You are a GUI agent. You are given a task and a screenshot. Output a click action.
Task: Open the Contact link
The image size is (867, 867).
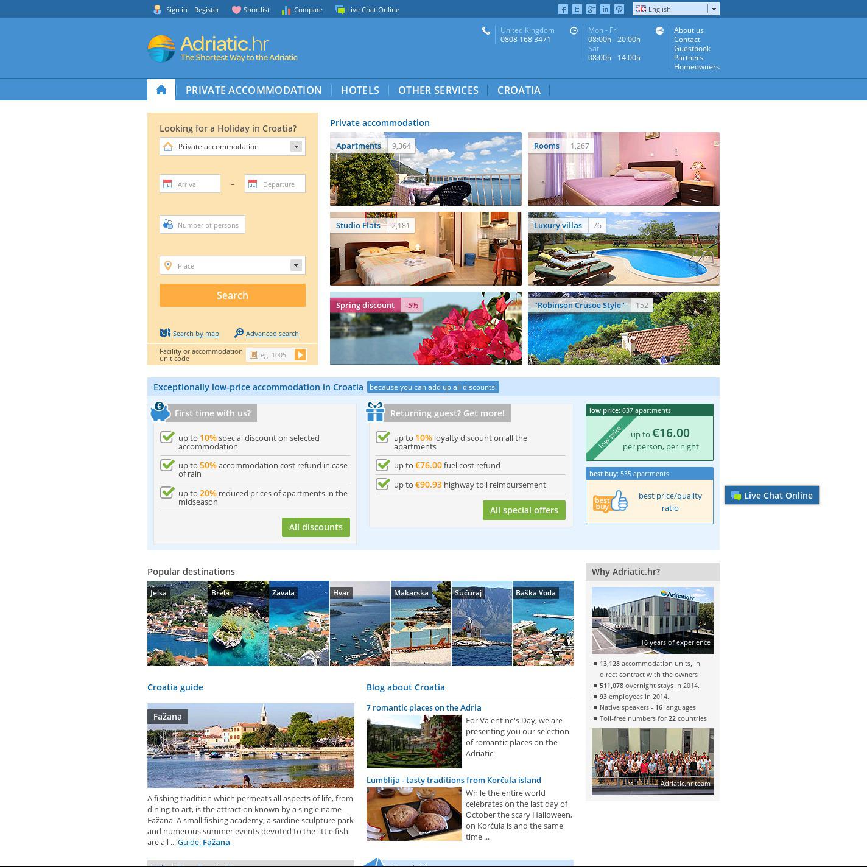687,40
